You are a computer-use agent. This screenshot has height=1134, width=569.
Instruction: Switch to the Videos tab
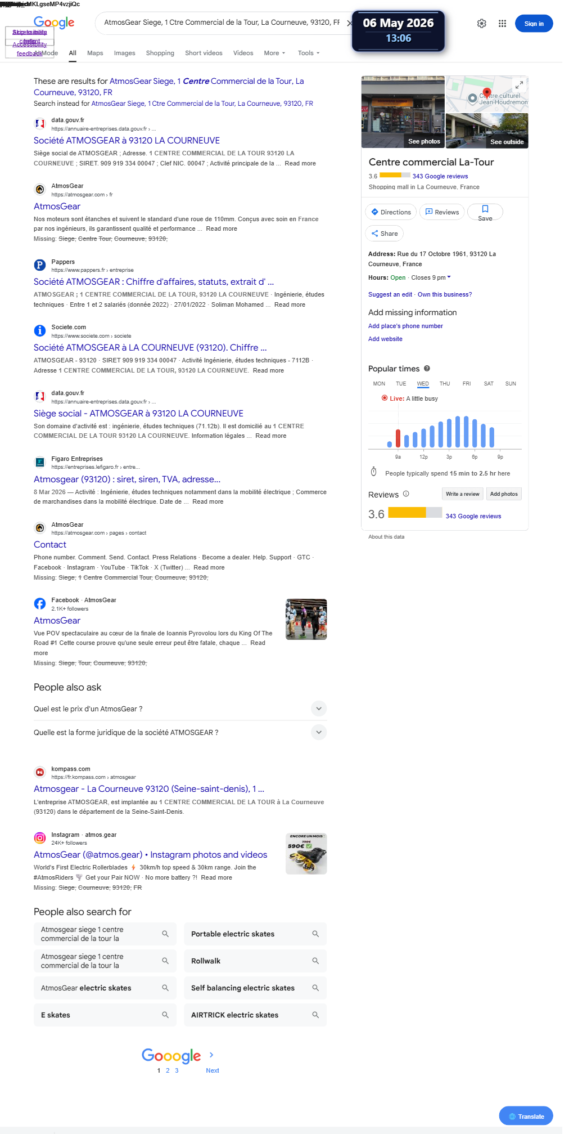pos(243,53)
